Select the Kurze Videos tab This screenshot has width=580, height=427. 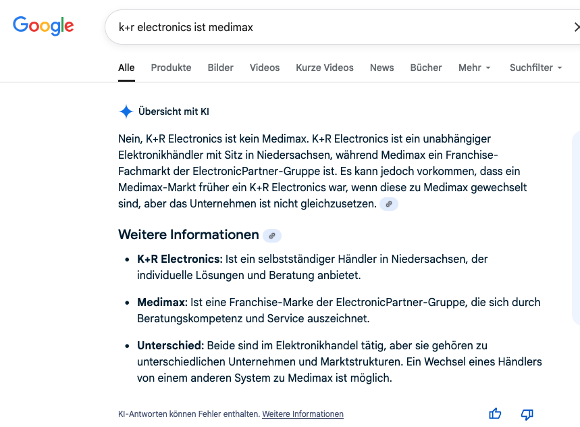click(x=324, y=68)
